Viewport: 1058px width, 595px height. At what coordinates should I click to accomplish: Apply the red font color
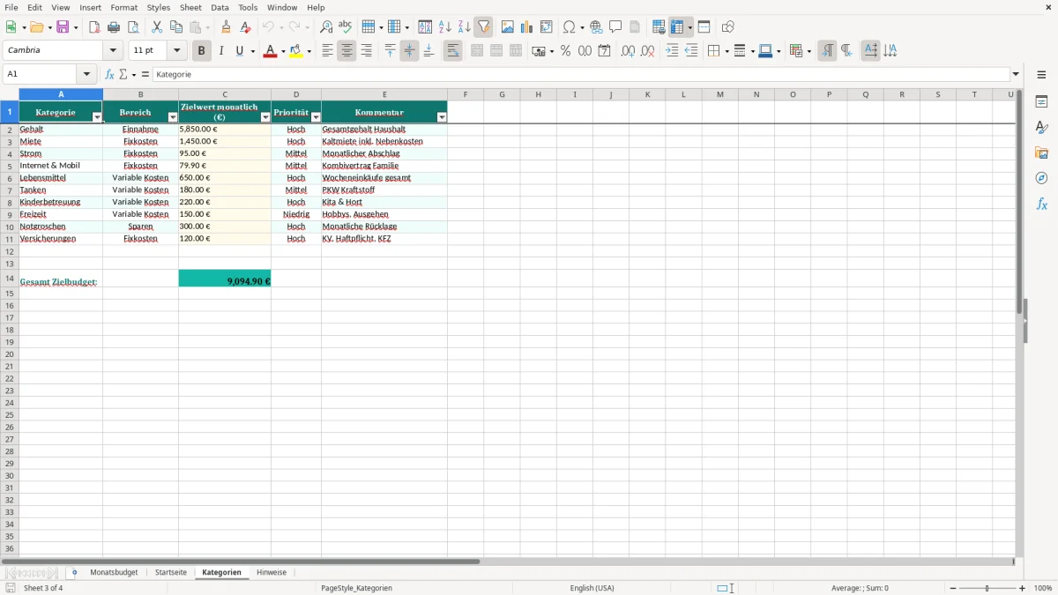click(x=270, y=51)
